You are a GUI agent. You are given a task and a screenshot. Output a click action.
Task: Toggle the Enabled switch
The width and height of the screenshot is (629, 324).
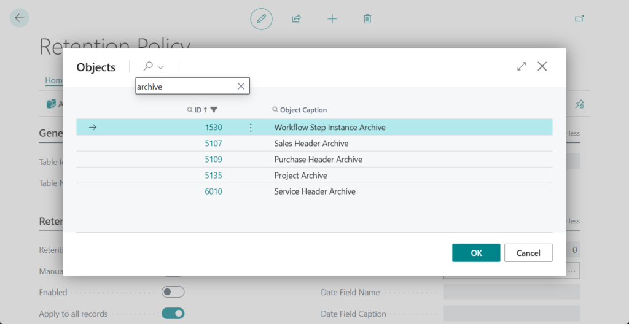click(x=173, y=292)
